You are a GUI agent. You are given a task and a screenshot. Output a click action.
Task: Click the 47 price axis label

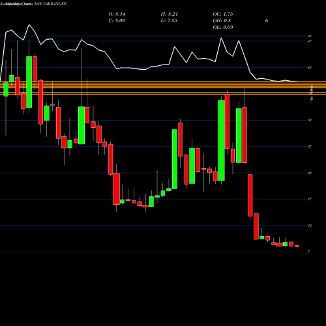point(310,41)
